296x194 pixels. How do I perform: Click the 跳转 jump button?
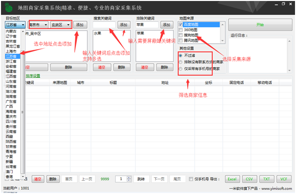141,179
